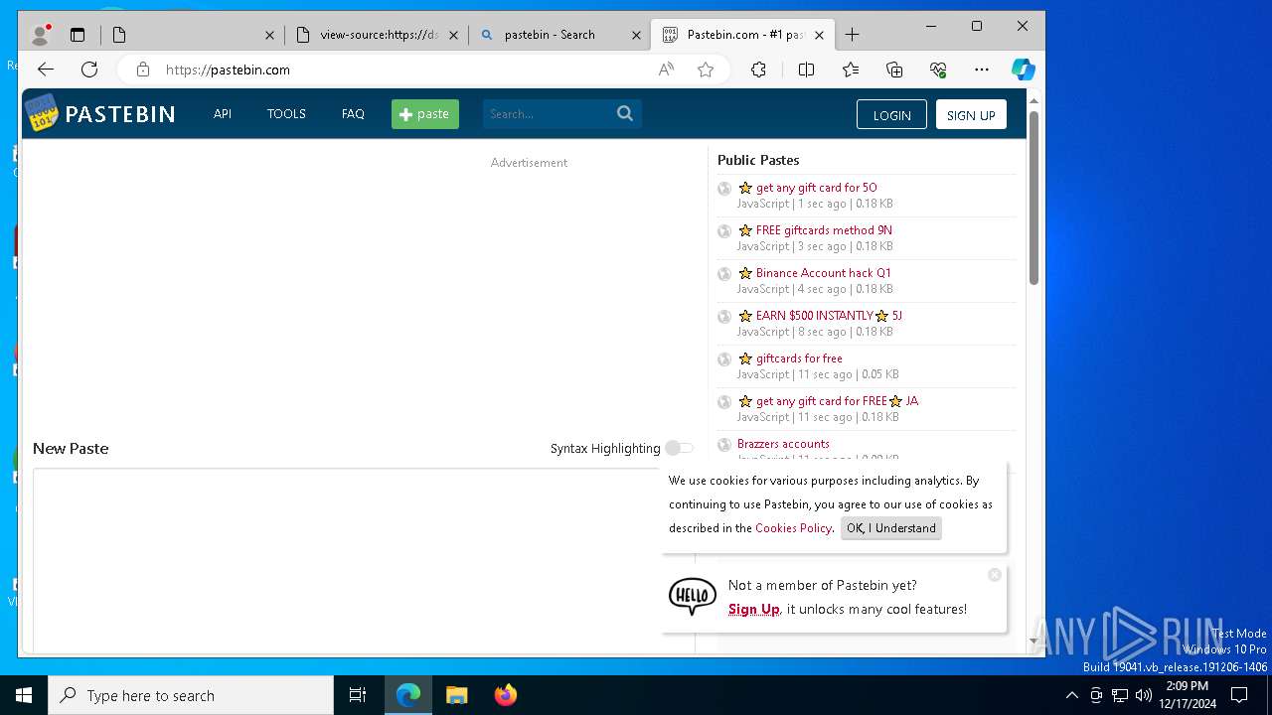Open the site information lock icon
The width and height of the screenshot is (1272, 715).
(x=143, y=70)
